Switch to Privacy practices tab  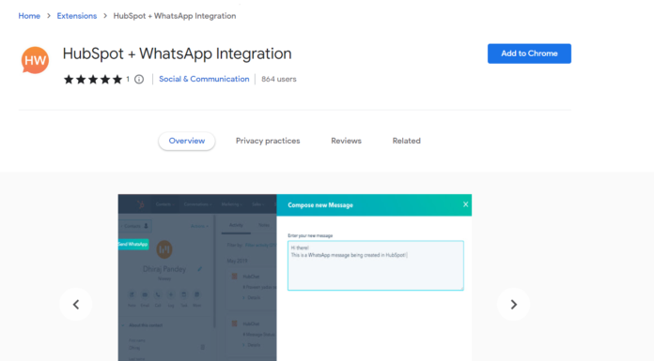(x=268, y=141)
